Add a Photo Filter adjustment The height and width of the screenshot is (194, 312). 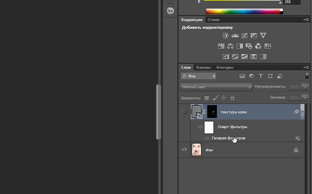tap(249, 46)
